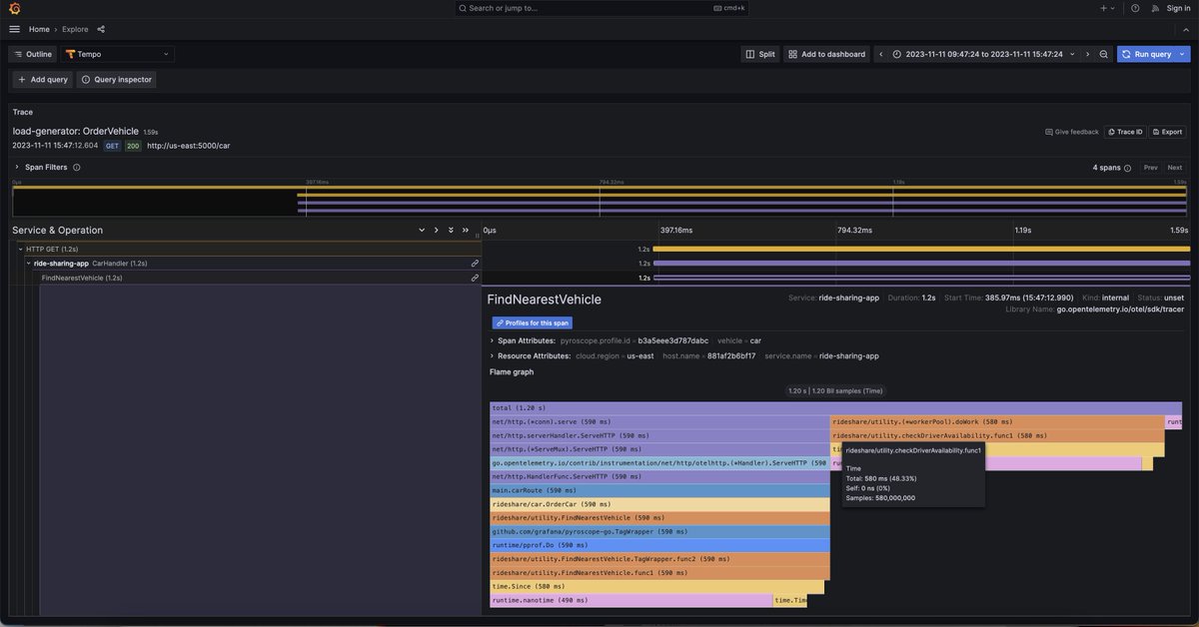Go to Prev span match
This screenshot has width=1199, height=627.
(x=1151, y=168)
